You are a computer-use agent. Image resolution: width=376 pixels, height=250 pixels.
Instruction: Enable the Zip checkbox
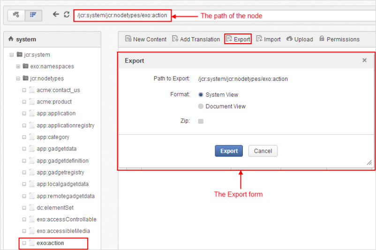click(x=201, y=121)
